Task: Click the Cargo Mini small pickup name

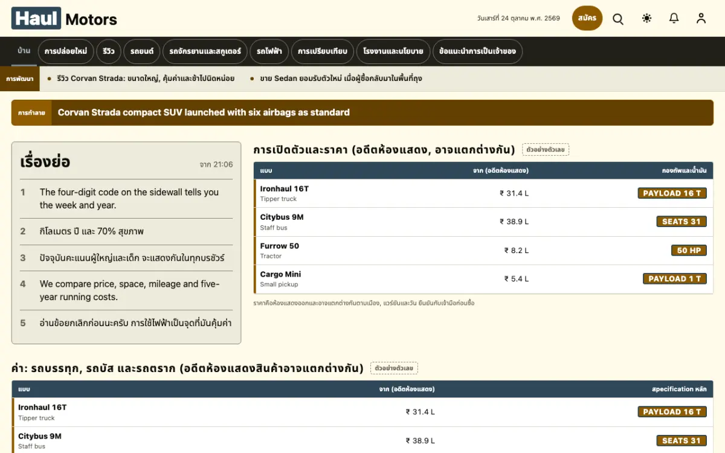Action: coord(280,274)
